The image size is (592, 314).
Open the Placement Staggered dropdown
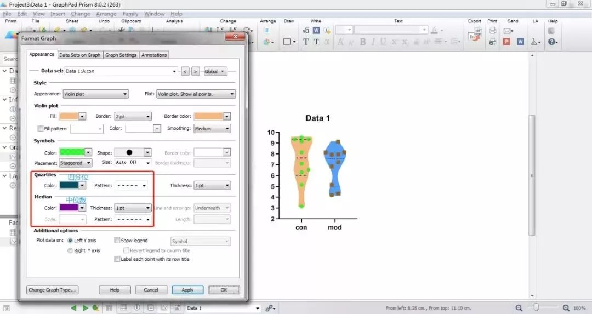[x=76, y=163]
